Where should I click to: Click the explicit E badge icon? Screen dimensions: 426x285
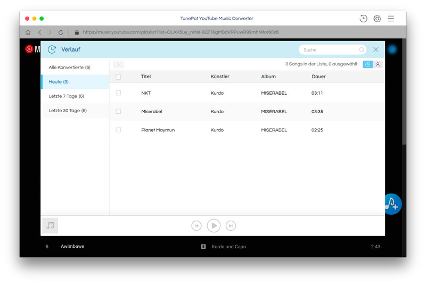[x=203, y=247]
